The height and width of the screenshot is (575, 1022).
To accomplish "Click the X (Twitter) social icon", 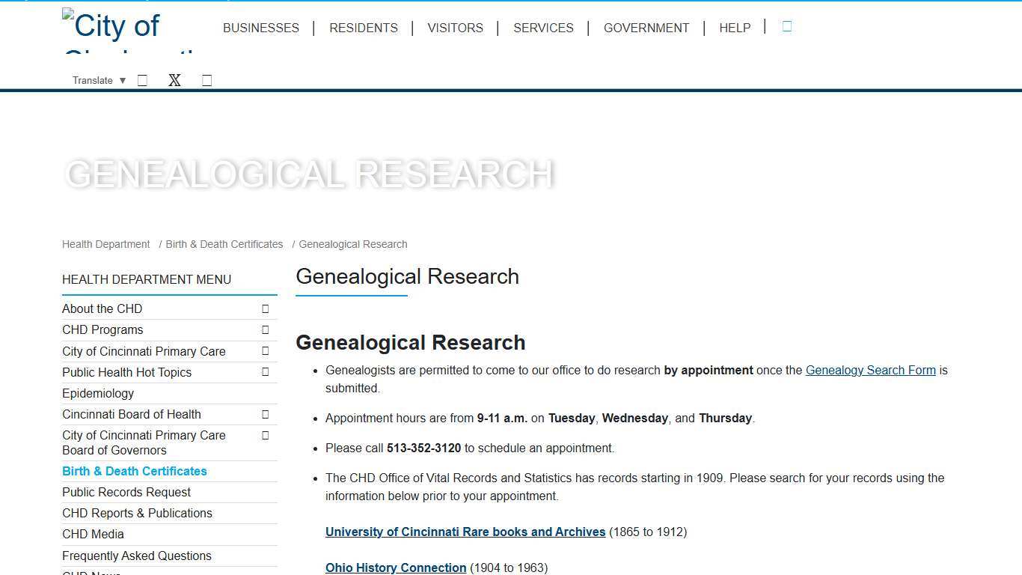I will [x=174, y=80].
